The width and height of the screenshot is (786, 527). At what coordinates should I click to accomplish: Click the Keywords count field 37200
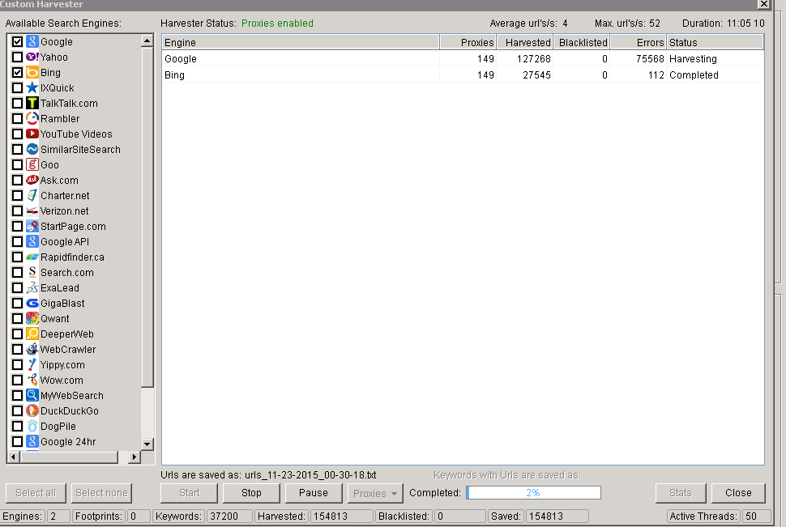(229, 516)
